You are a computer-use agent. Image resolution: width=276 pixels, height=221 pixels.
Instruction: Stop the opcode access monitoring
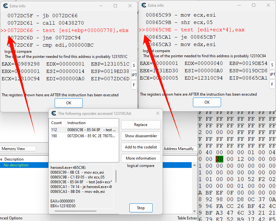tap(141, 208)
